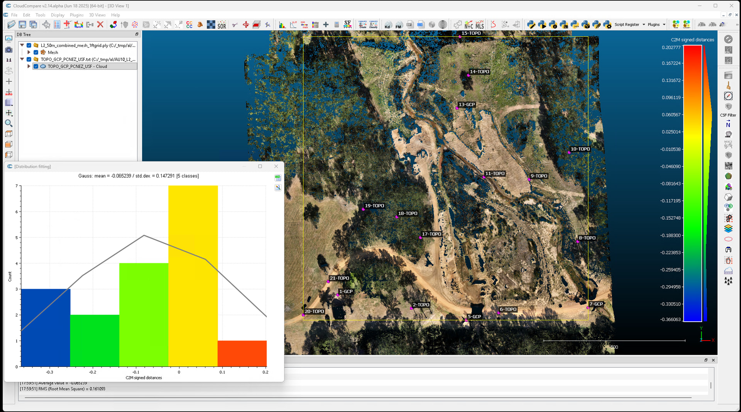The image size is (741, 412).
Task: Click the histogram image export icon
Action: (278, 188)
